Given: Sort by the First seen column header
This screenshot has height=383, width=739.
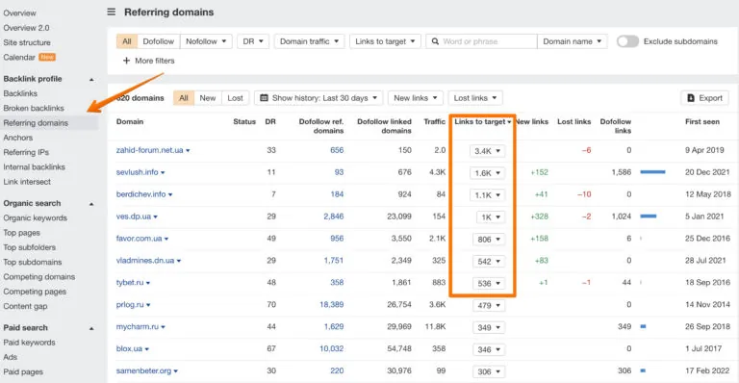Looking at the screenshot, I should point(702,121).
